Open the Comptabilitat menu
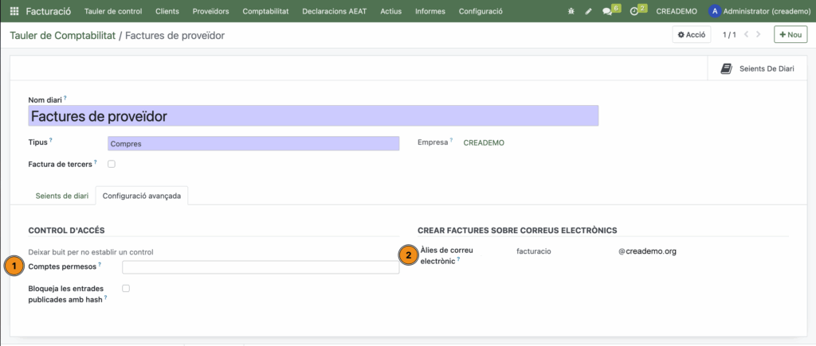The height and width of the screenshot is (346, 816). (x=265, y=12)
